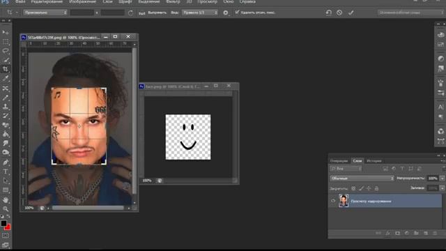Select the Rectangle shape tool
The width and height of the screenshot is (446, 251).
click(x=6, y=190)
